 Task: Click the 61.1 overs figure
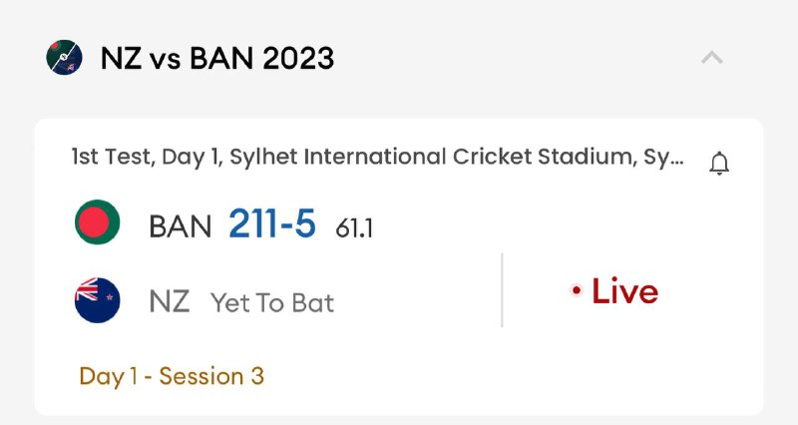pos(354,228)
